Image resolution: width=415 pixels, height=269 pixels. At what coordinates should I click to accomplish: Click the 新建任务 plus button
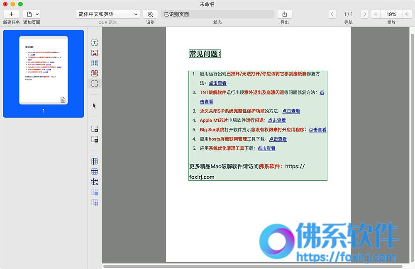(x=11, y=14)
